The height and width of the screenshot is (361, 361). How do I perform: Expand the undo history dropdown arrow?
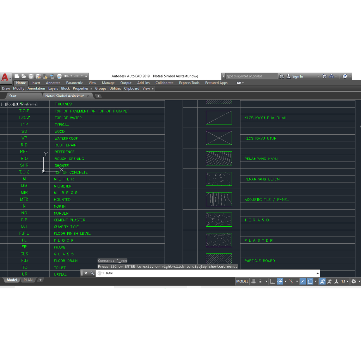pyautogui.click(x=71, y=76)
